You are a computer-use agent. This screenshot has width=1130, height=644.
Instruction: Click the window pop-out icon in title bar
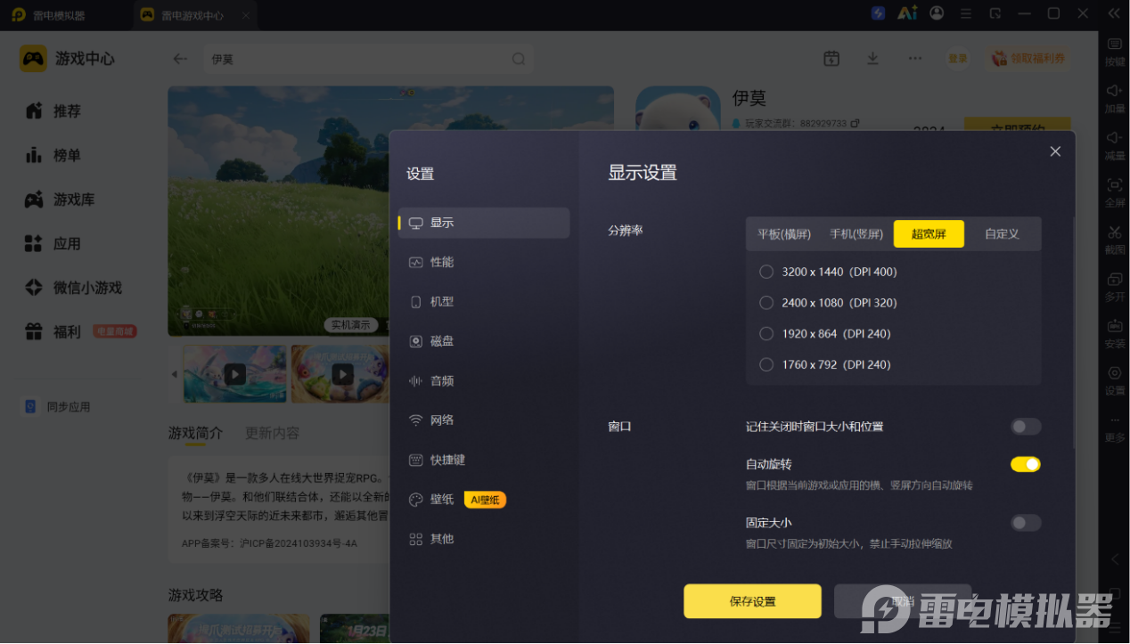(995, 13)
